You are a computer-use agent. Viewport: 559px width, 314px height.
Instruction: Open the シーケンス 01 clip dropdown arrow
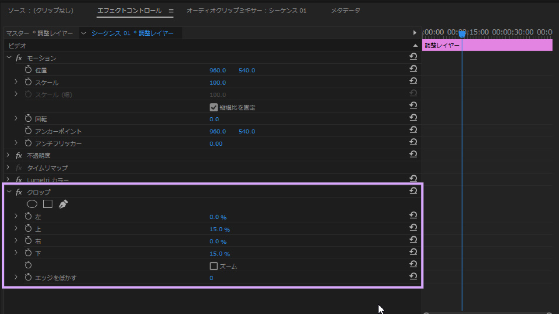[x=84, y=33]
